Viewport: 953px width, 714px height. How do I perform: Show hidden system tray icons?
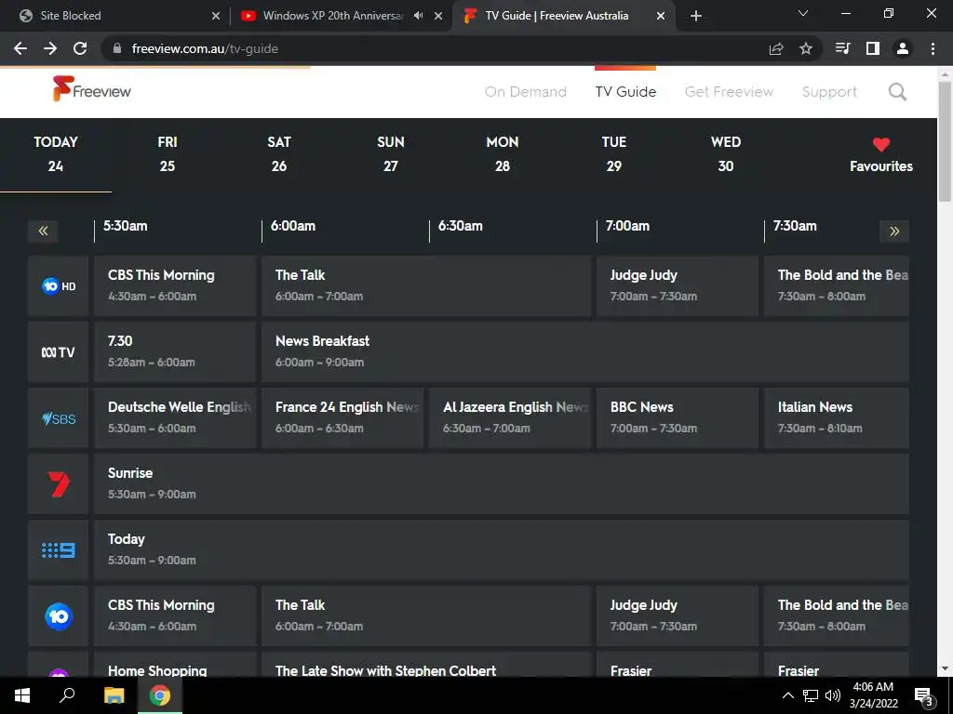click(x=787, y=695)
